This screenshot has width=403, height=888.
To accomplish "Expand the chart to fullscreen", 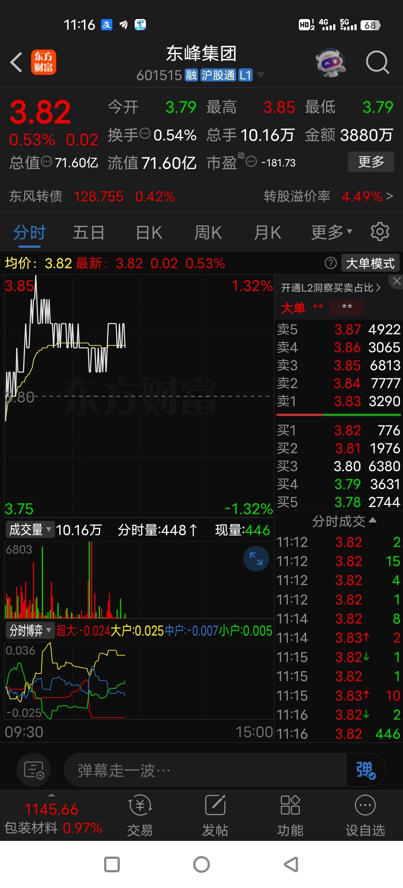I will (256, 558).
